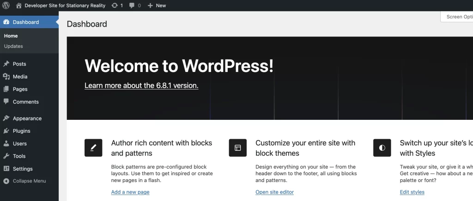Open the Plugins menu
The height and width of the screenshot is (201, 473).
(x=29, y=131)
